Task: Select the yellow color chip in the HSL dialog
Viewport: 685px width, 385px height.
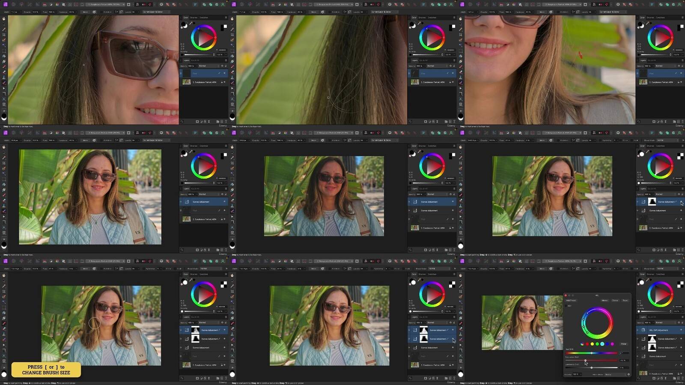Action: pos(592,344)
